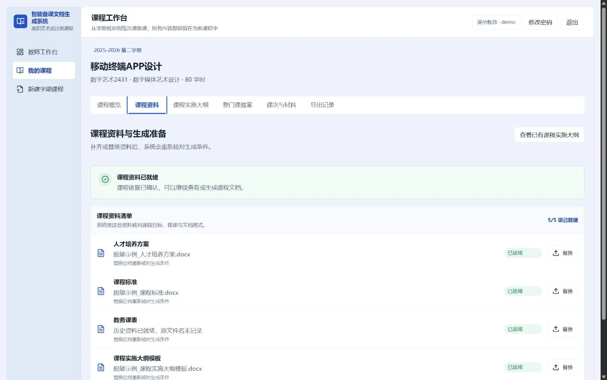Click the file icon beside 人才培养方案
The image size is (607, 380).
[101, 253]
